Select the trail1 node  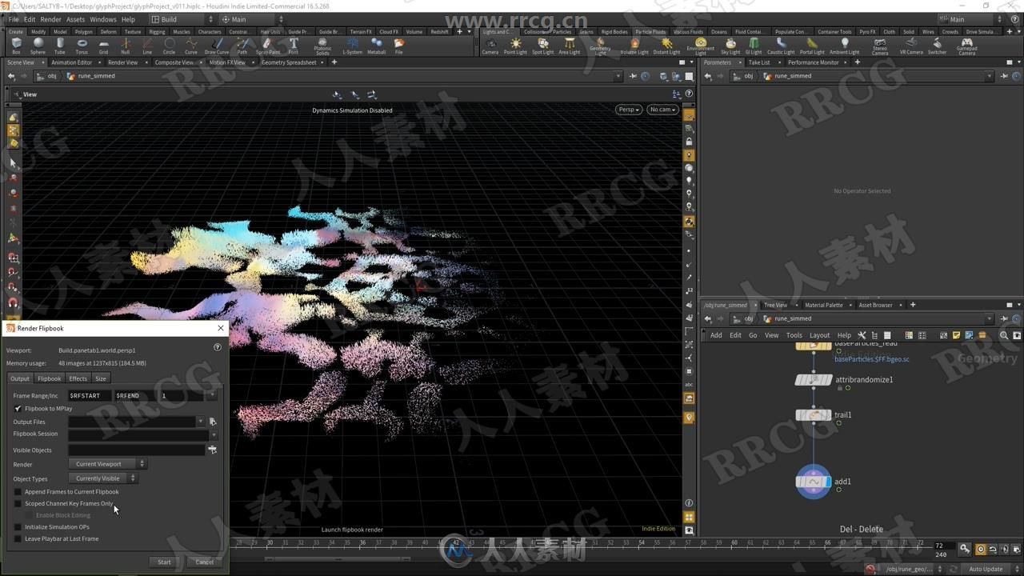[813, 415]
